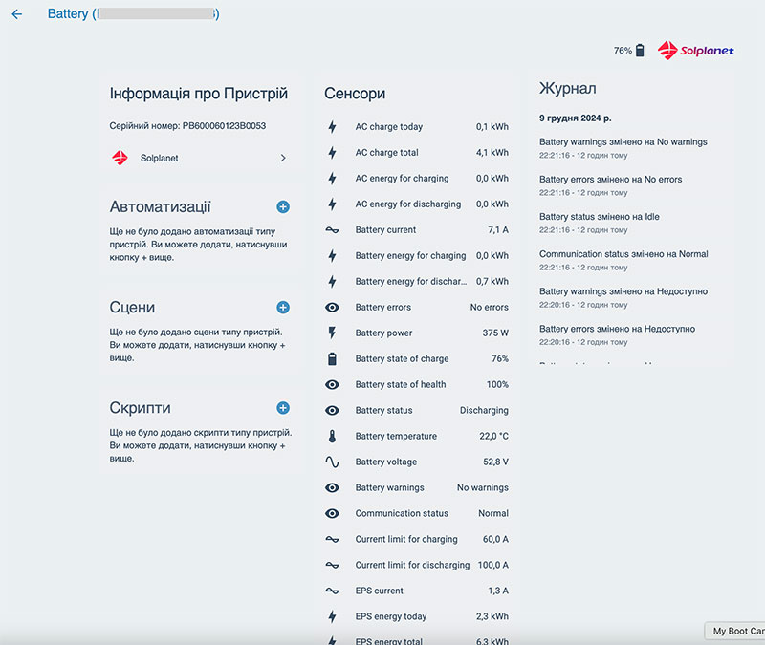
Task: Click the battery level icon showing 76%
Action: [640, 50]
